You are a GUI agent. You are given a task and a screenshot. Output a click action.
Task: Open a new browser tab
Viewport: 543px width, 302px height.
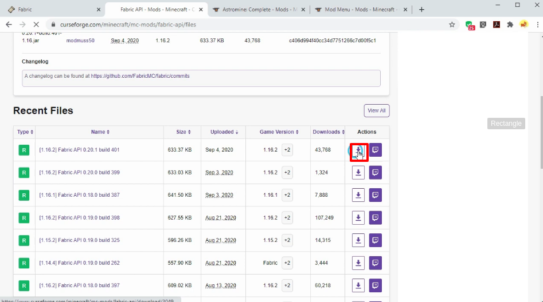pos(421,10)
